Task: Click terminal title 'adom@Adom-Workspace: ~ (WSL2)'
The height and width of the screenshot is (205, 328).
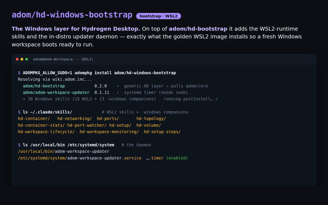Action: [x=63, y=59]
